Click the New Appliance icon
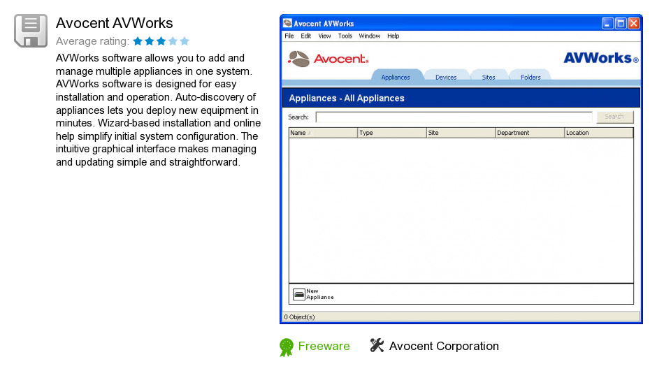This screenshot has width=657, height=378. coord(298,294)
